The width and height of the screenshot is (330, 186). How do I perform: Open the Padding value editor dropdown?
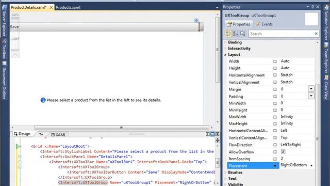311,96
